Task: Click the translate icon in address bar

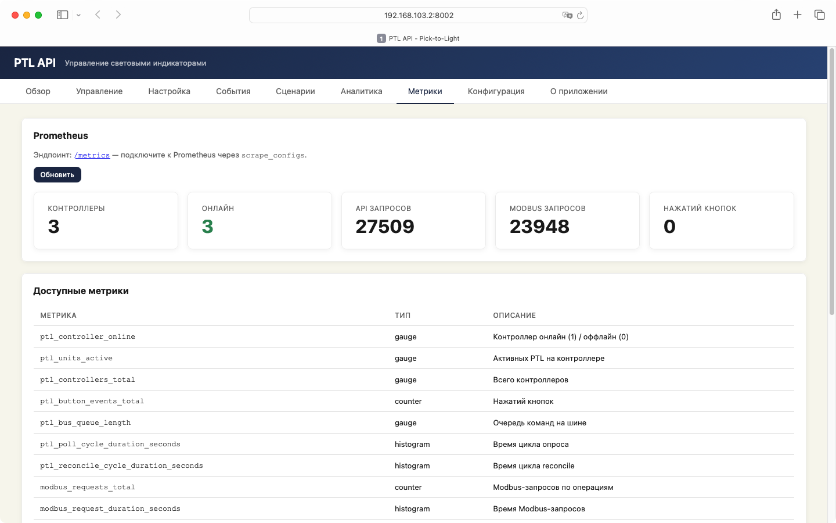Action: coord(567,15)
